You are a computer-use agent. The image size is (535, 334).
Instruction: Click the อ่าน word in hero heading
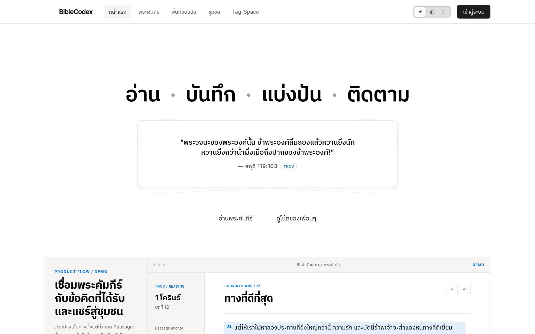tap(143, 95)
